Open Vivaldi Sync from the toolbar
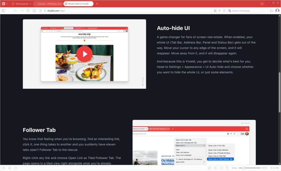This screenshot has height=171, width=281. tap(272, 10)
